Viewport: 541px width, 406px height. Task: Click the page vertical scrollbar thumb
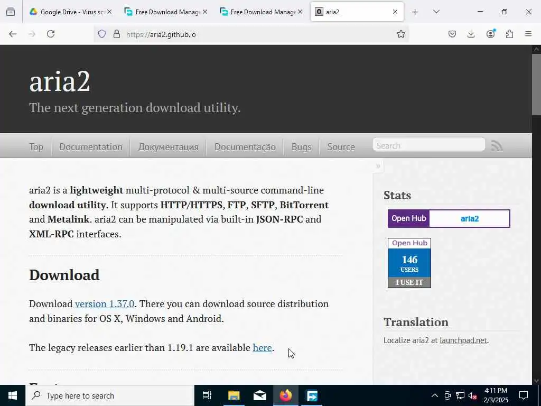537,85
